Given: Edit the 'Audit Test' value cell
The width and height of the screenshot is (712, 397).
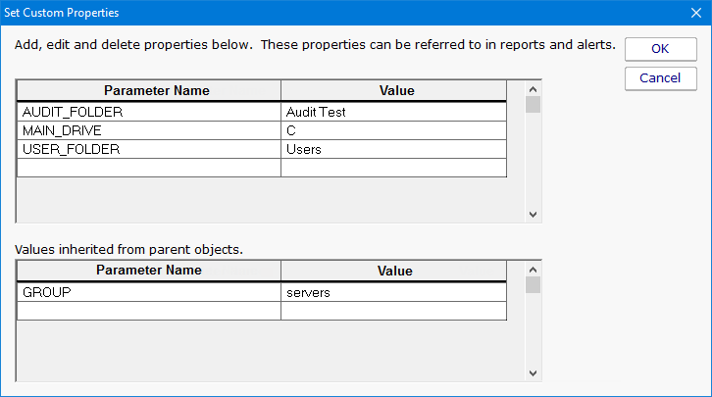Looking at the screenshot, I should pos(394,112).
